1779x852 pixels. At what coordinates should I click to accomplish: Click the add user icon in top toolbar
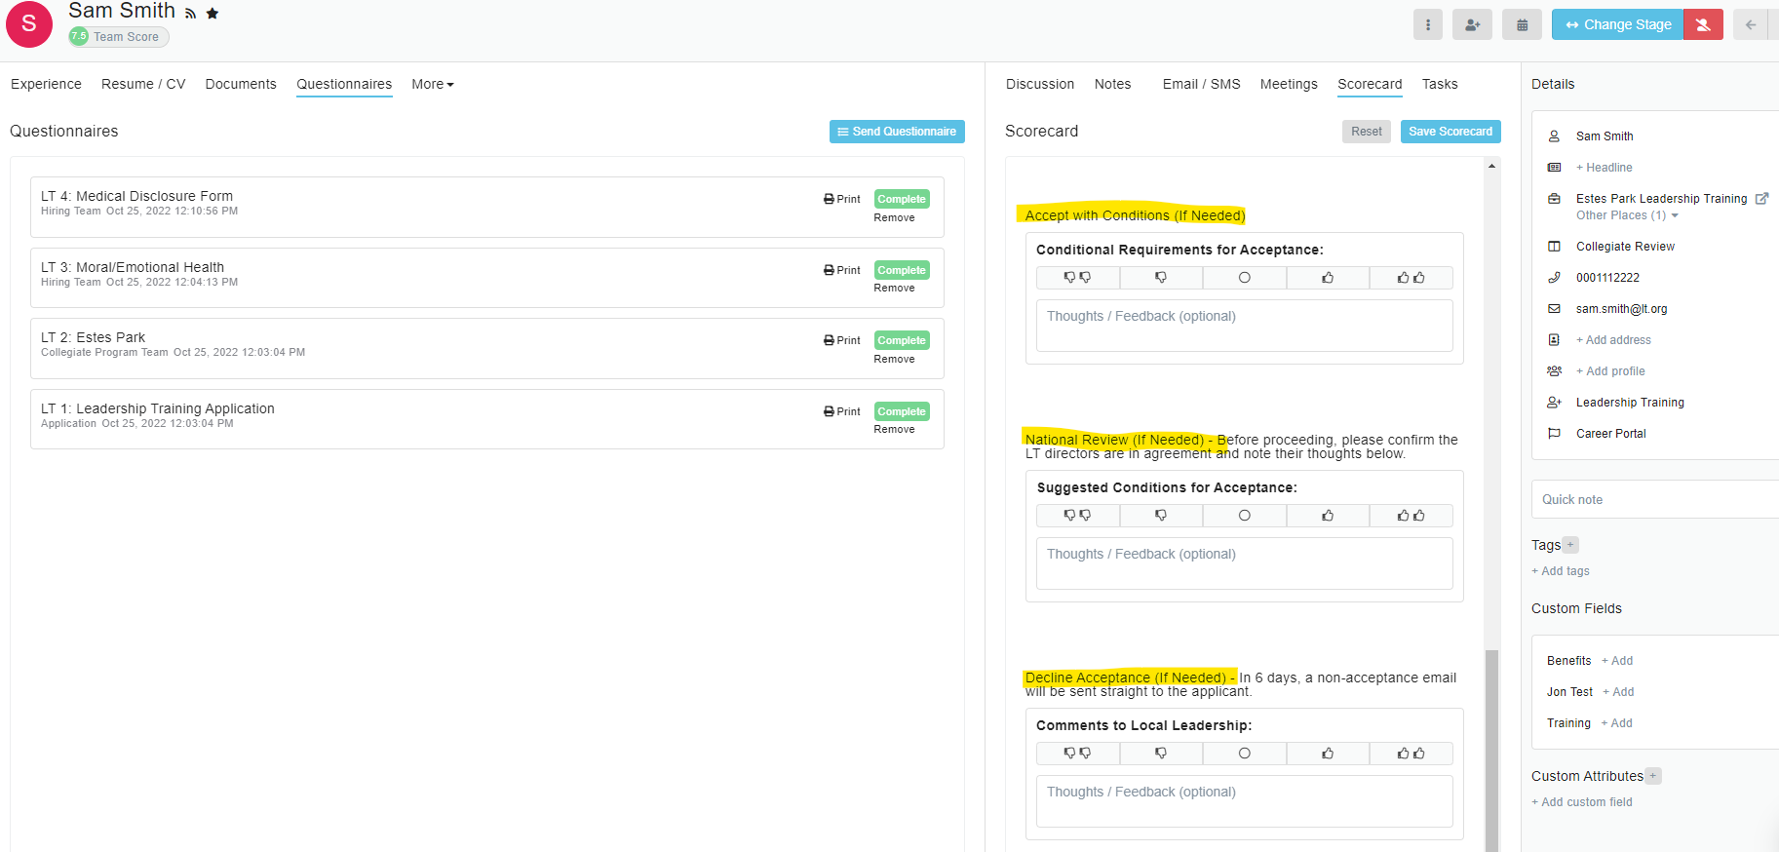(x=1472, y=25)
